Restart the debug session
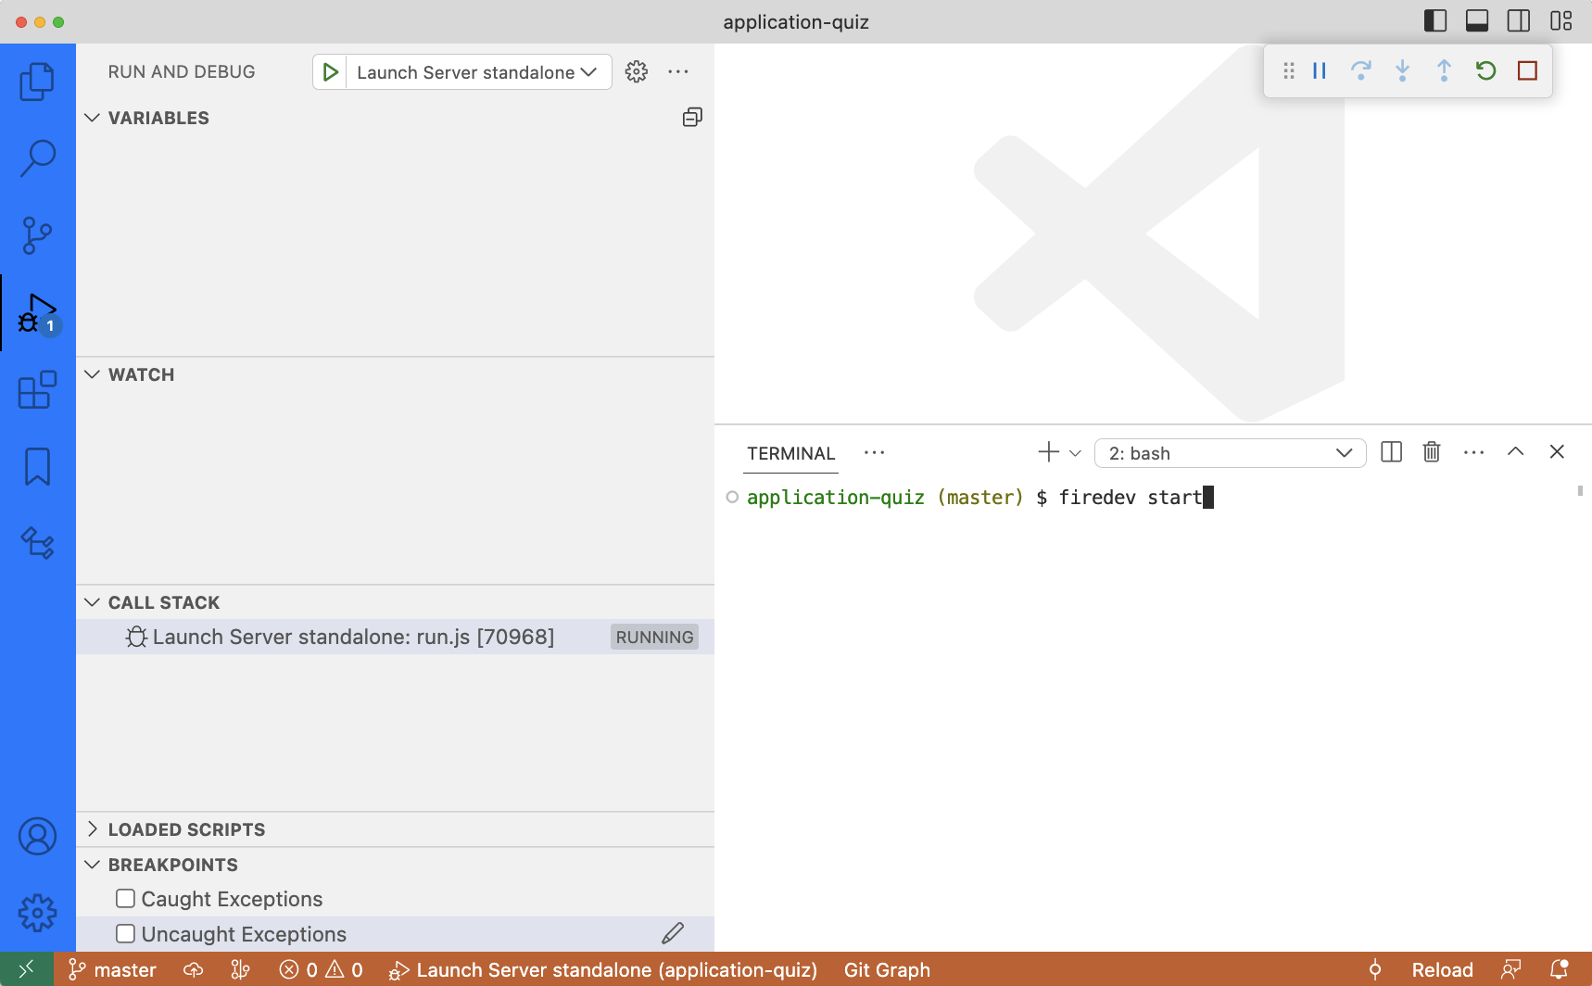Image resolution: width=1592 pixels, height=986 pixels. (x=1485, y=70)
